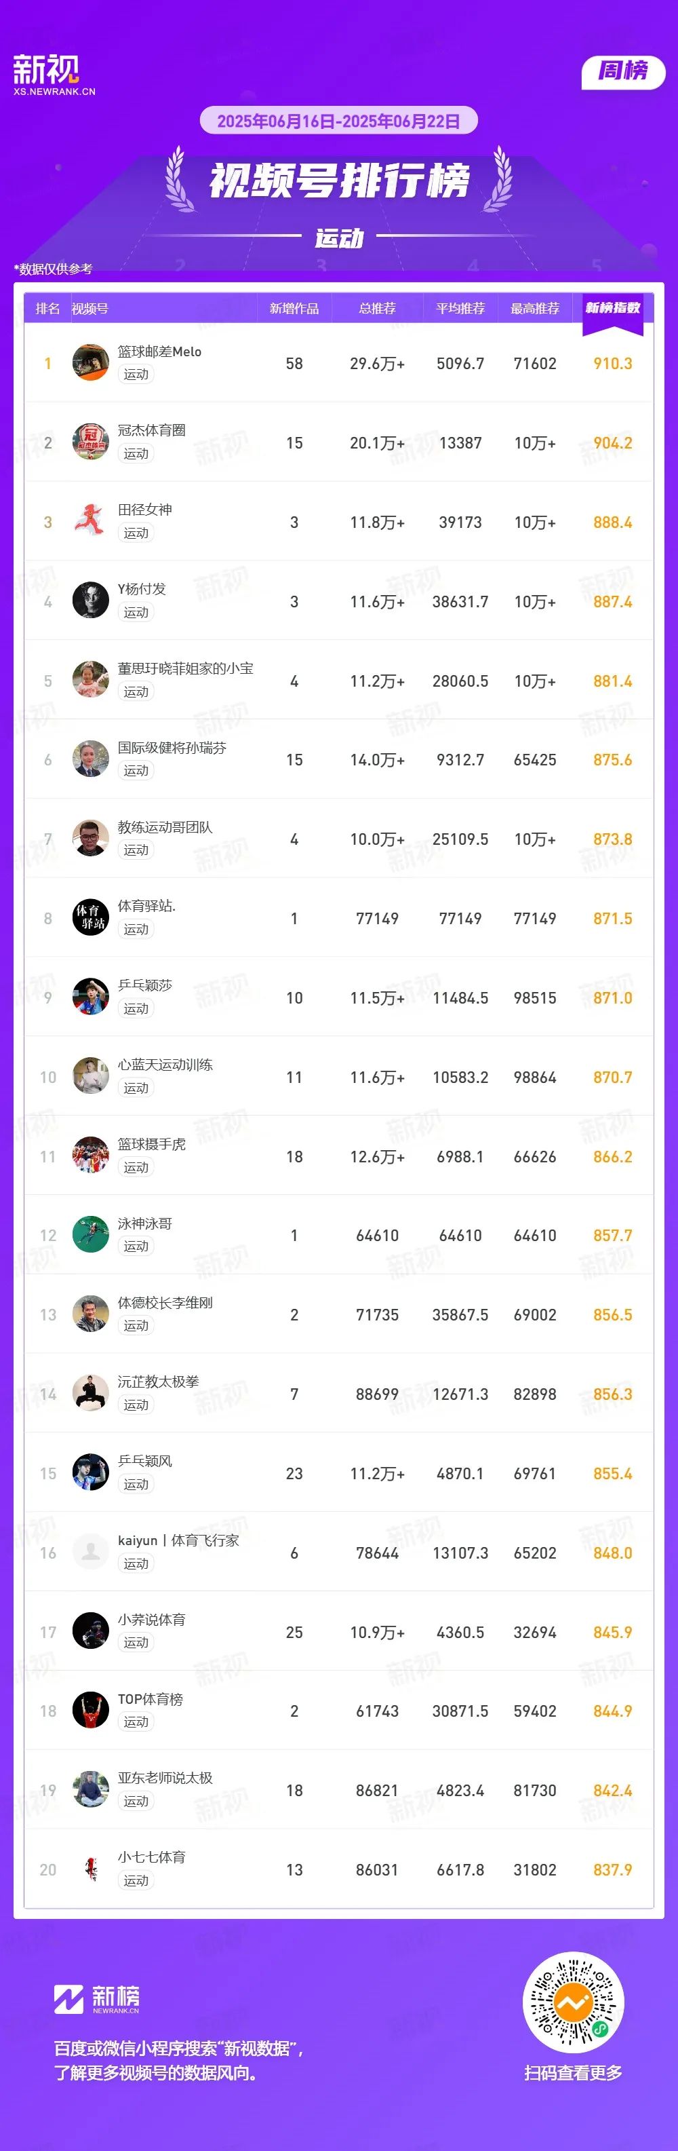
Task: Click the QR code at bottom right
Action: pyautogui.click(x=573, y=2002)
